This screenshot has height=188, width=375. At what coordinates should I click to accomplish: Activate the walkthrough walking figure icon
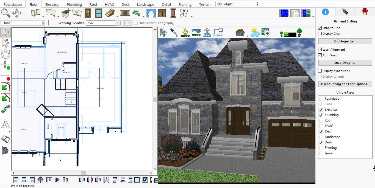[x=185, y=33]
